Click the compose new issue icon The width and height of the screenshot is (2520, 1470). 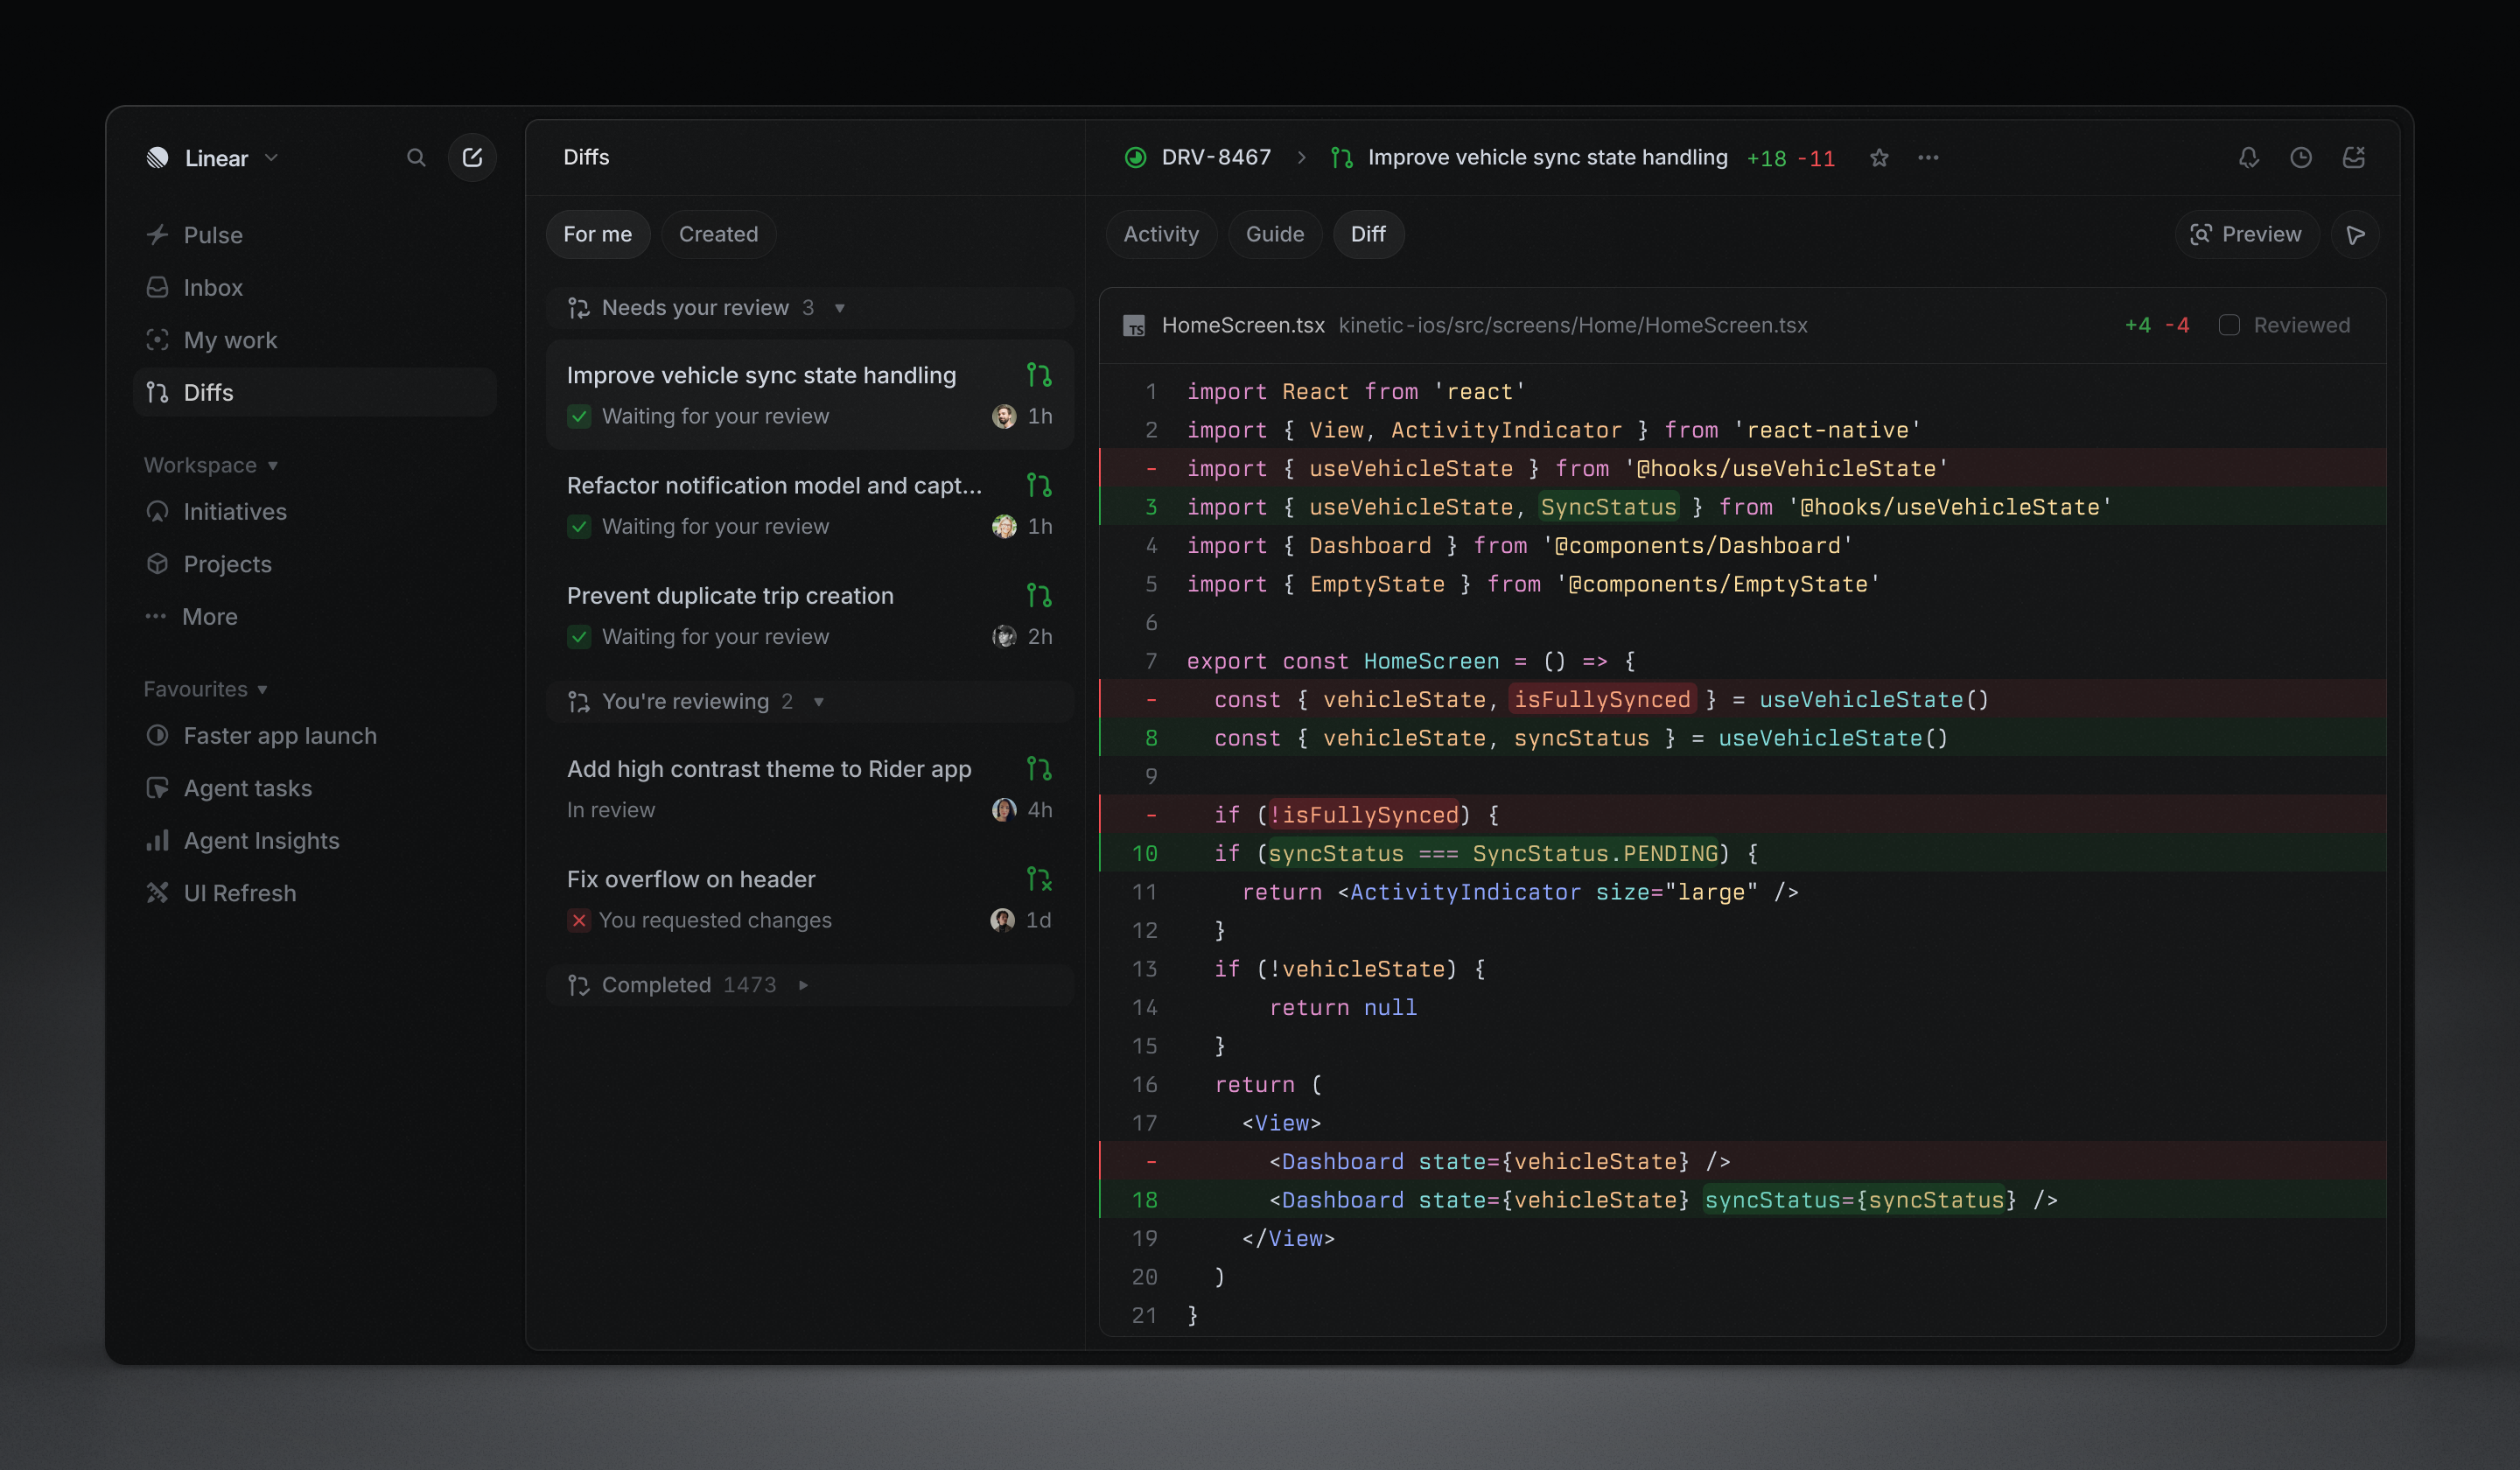coord(472,158)
